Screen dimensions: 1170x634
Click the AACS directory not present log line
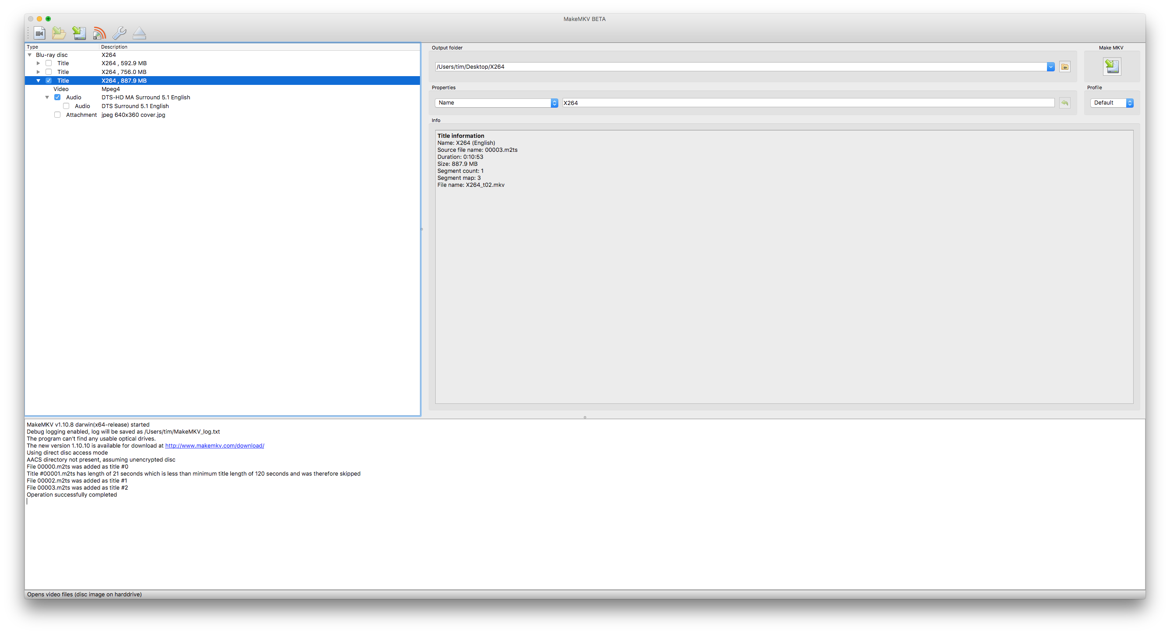tap(101, 460)
